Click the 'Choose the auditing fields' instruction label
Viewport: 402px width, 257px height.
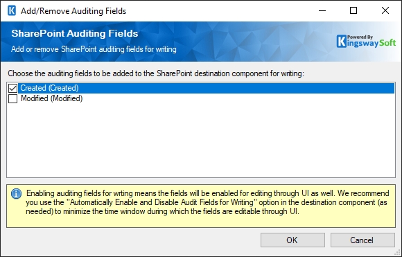click(156, 73)
